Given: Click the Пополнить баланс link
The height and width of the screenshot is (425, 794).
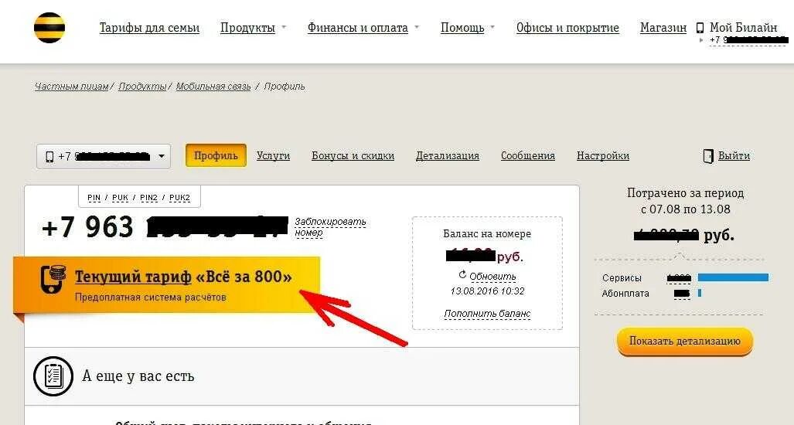Looking at the screenshot, I should pyautogui.click(x=487, y=314).
